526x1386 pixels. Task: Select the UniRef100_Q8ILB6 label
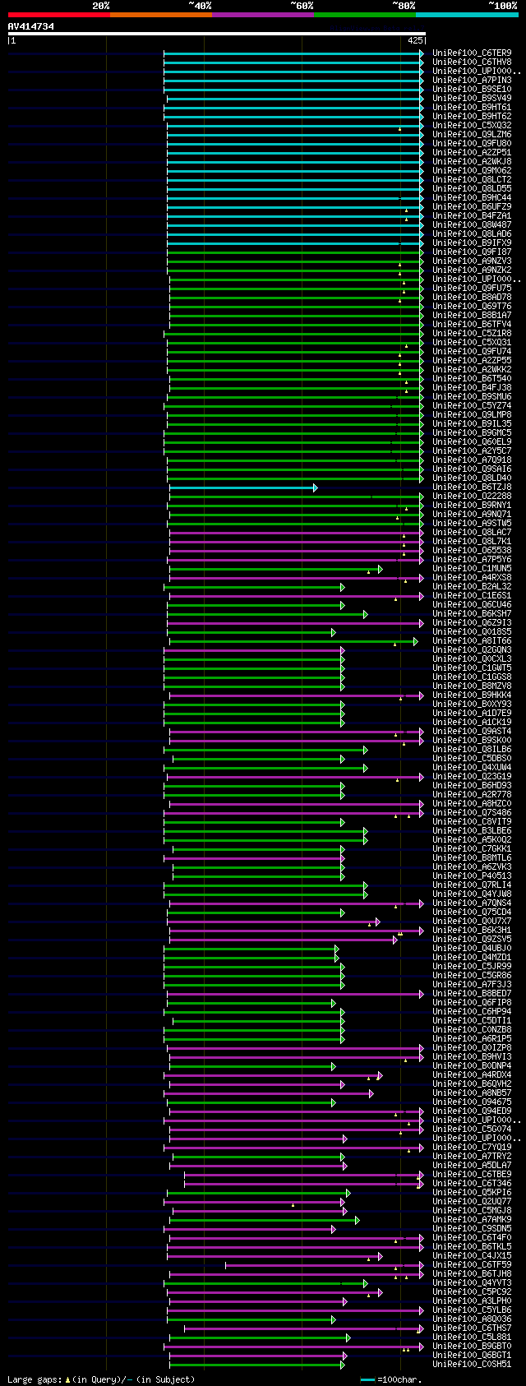coord(472,750)
